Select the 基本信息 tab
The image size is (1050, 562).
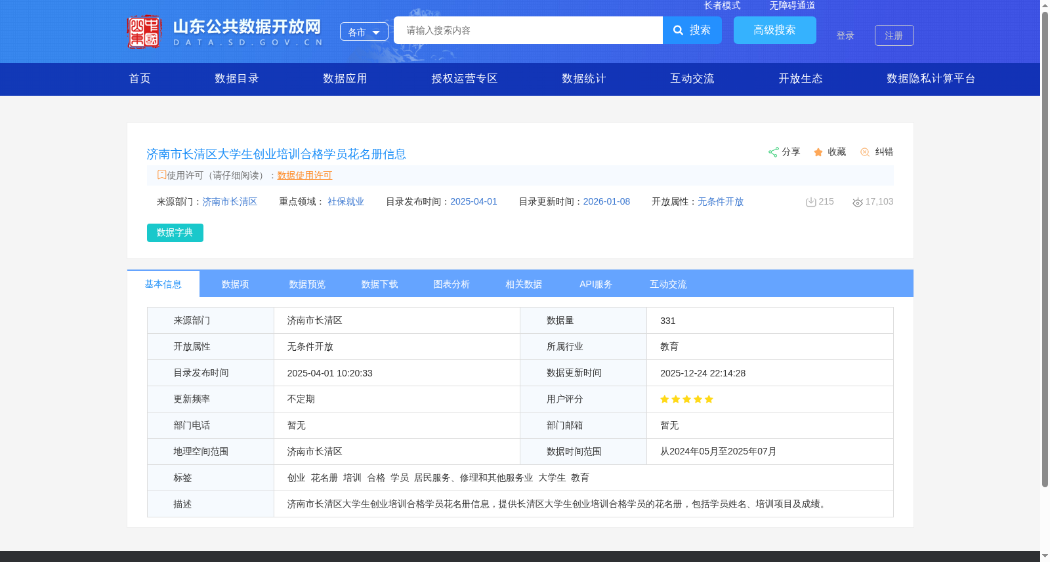pyautogui.click(x=163, y=284)
